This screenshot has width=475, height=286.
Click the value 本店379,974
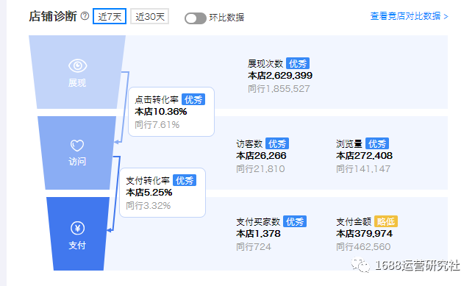pyautogui.click(x=365, y=234)
